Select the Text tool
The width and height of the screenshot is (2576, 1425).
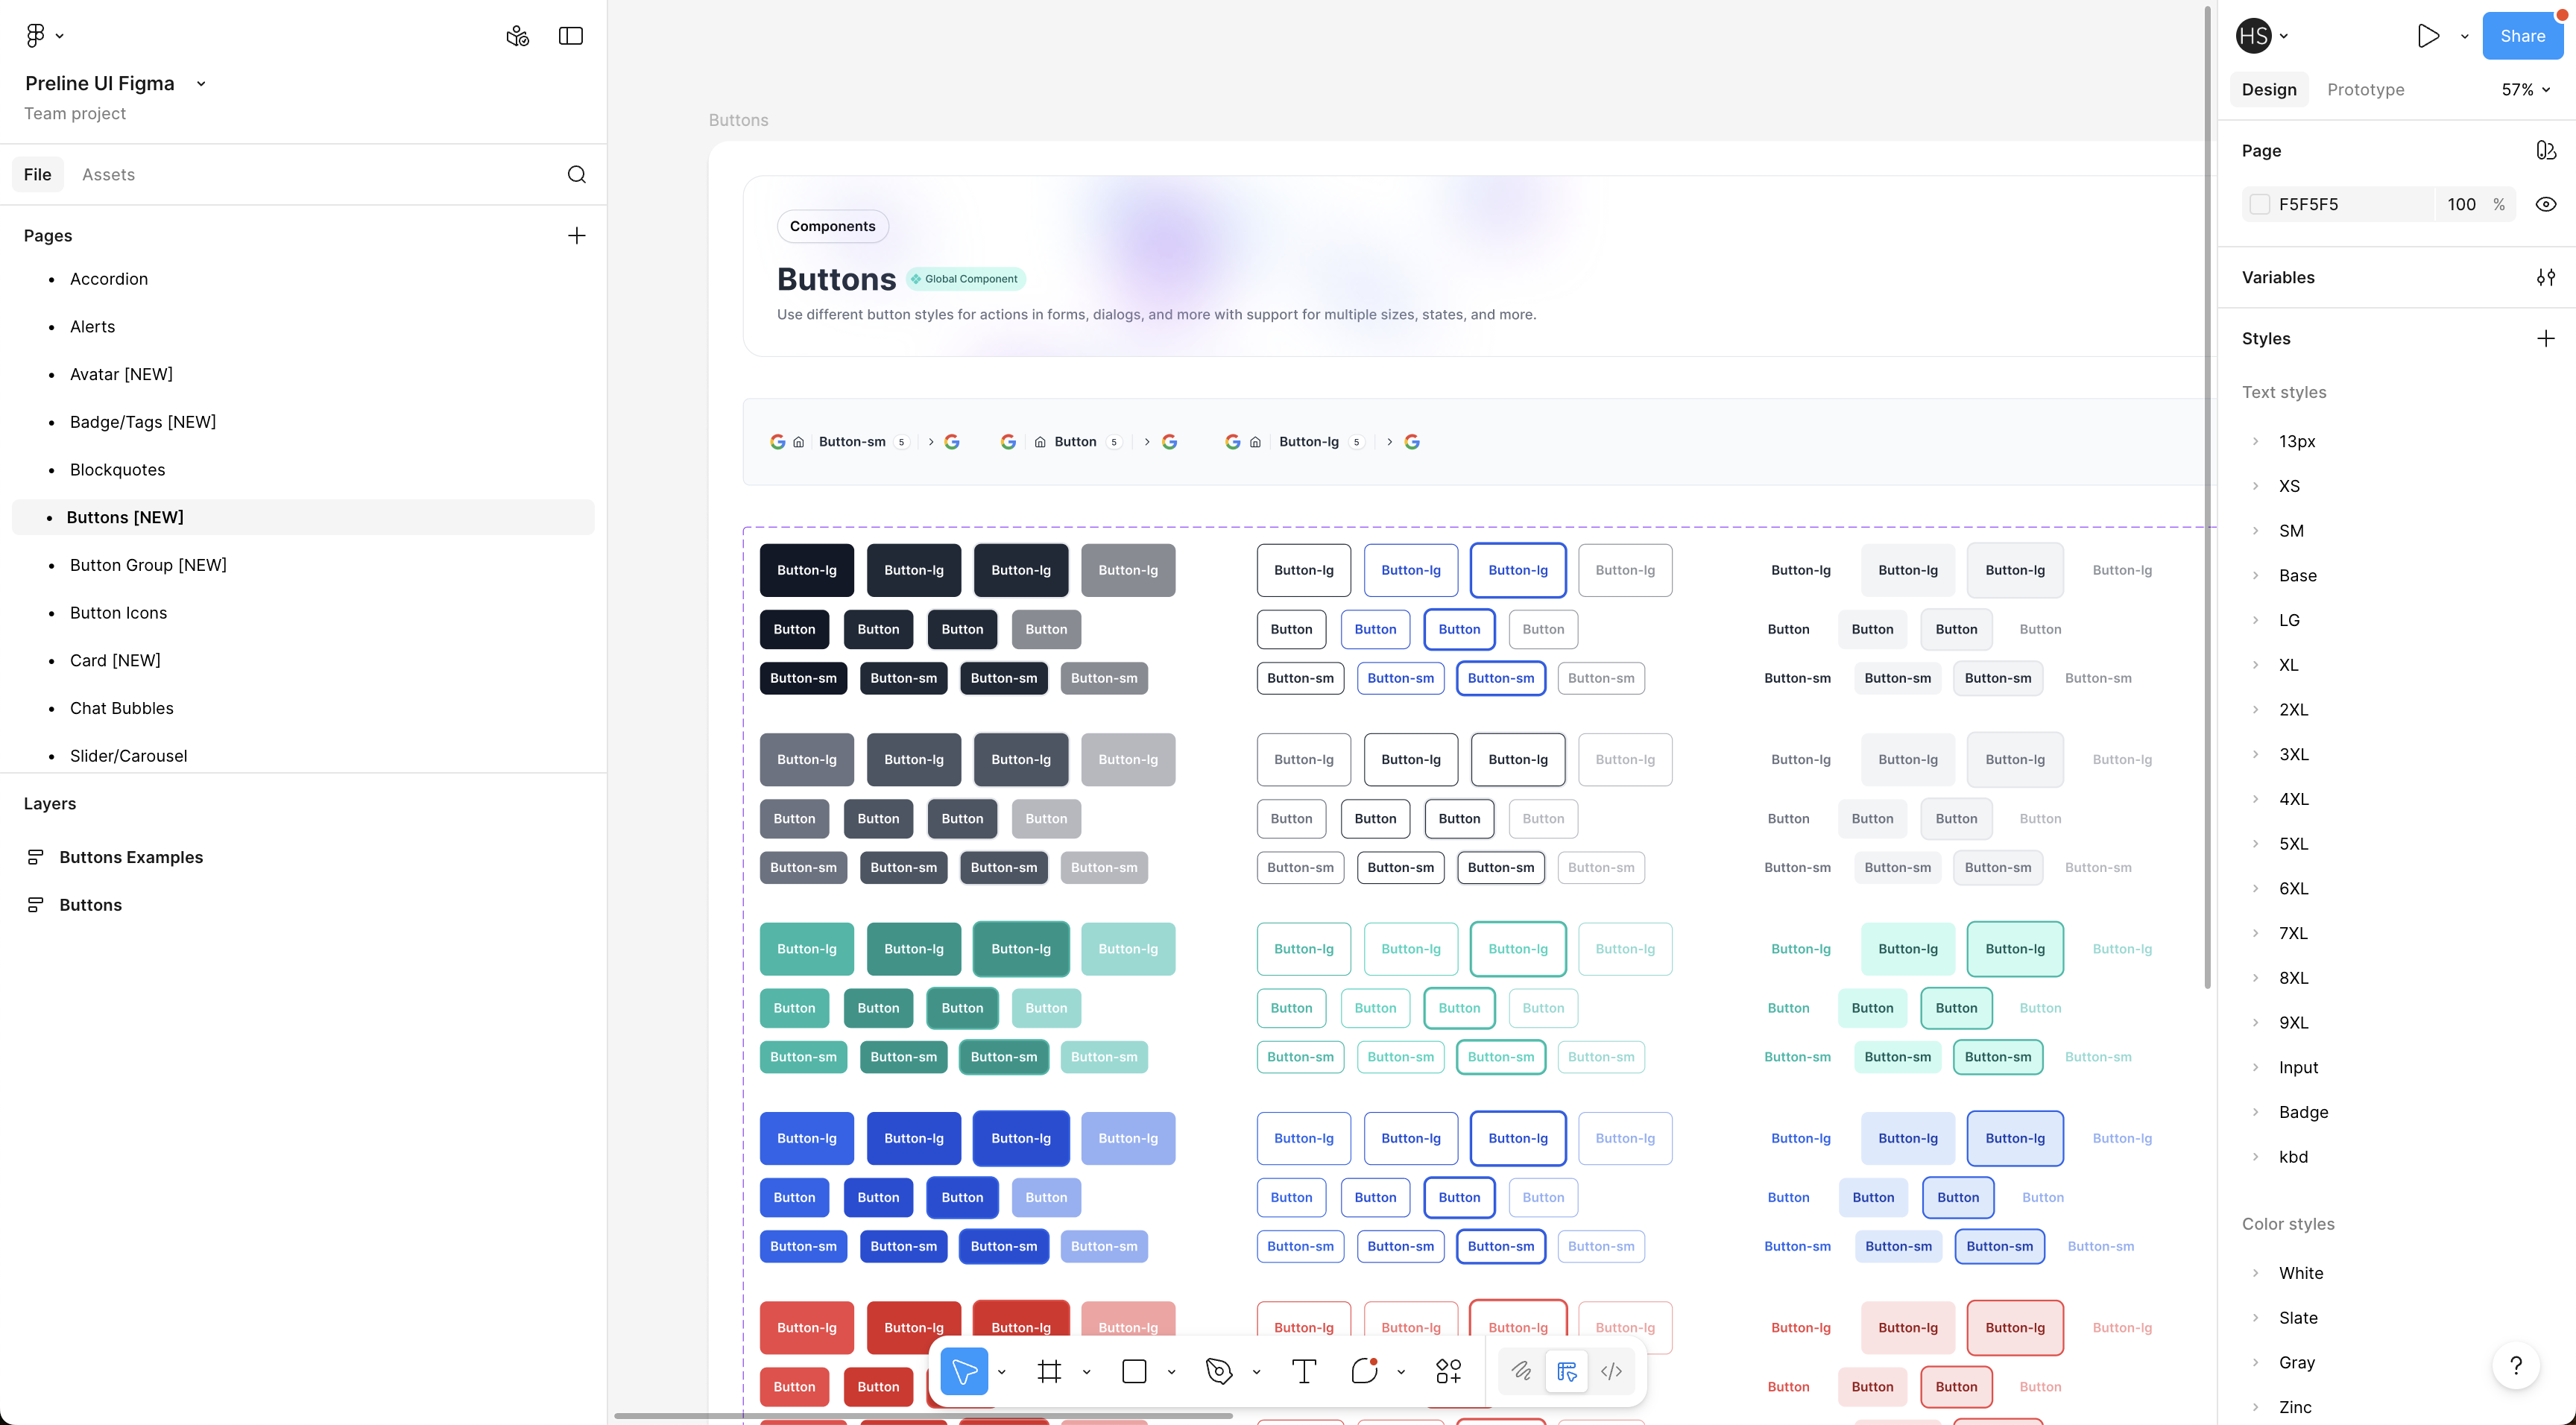click(1303, 1371)
